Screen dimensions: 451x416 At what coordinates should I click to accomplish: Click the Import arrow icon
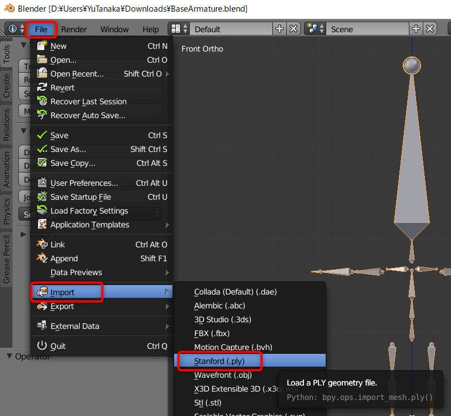click(x=42, y=292)
